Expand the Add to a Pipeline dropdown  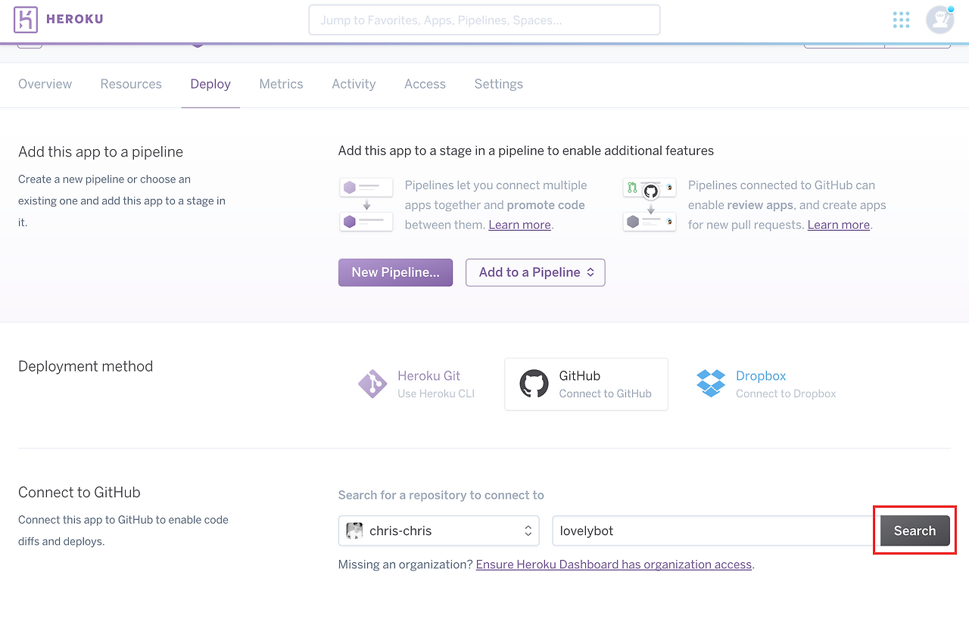pos(535,272)
